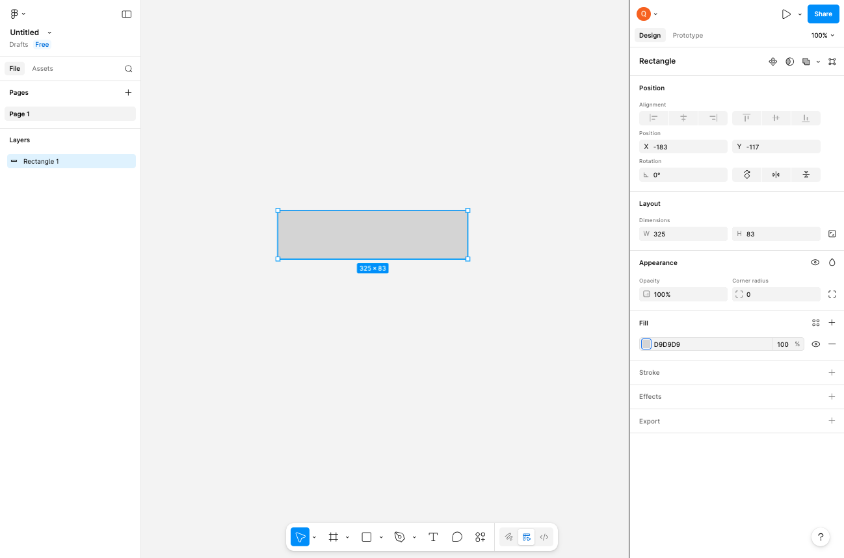Open the Figma main menu icon

[14, 14]
